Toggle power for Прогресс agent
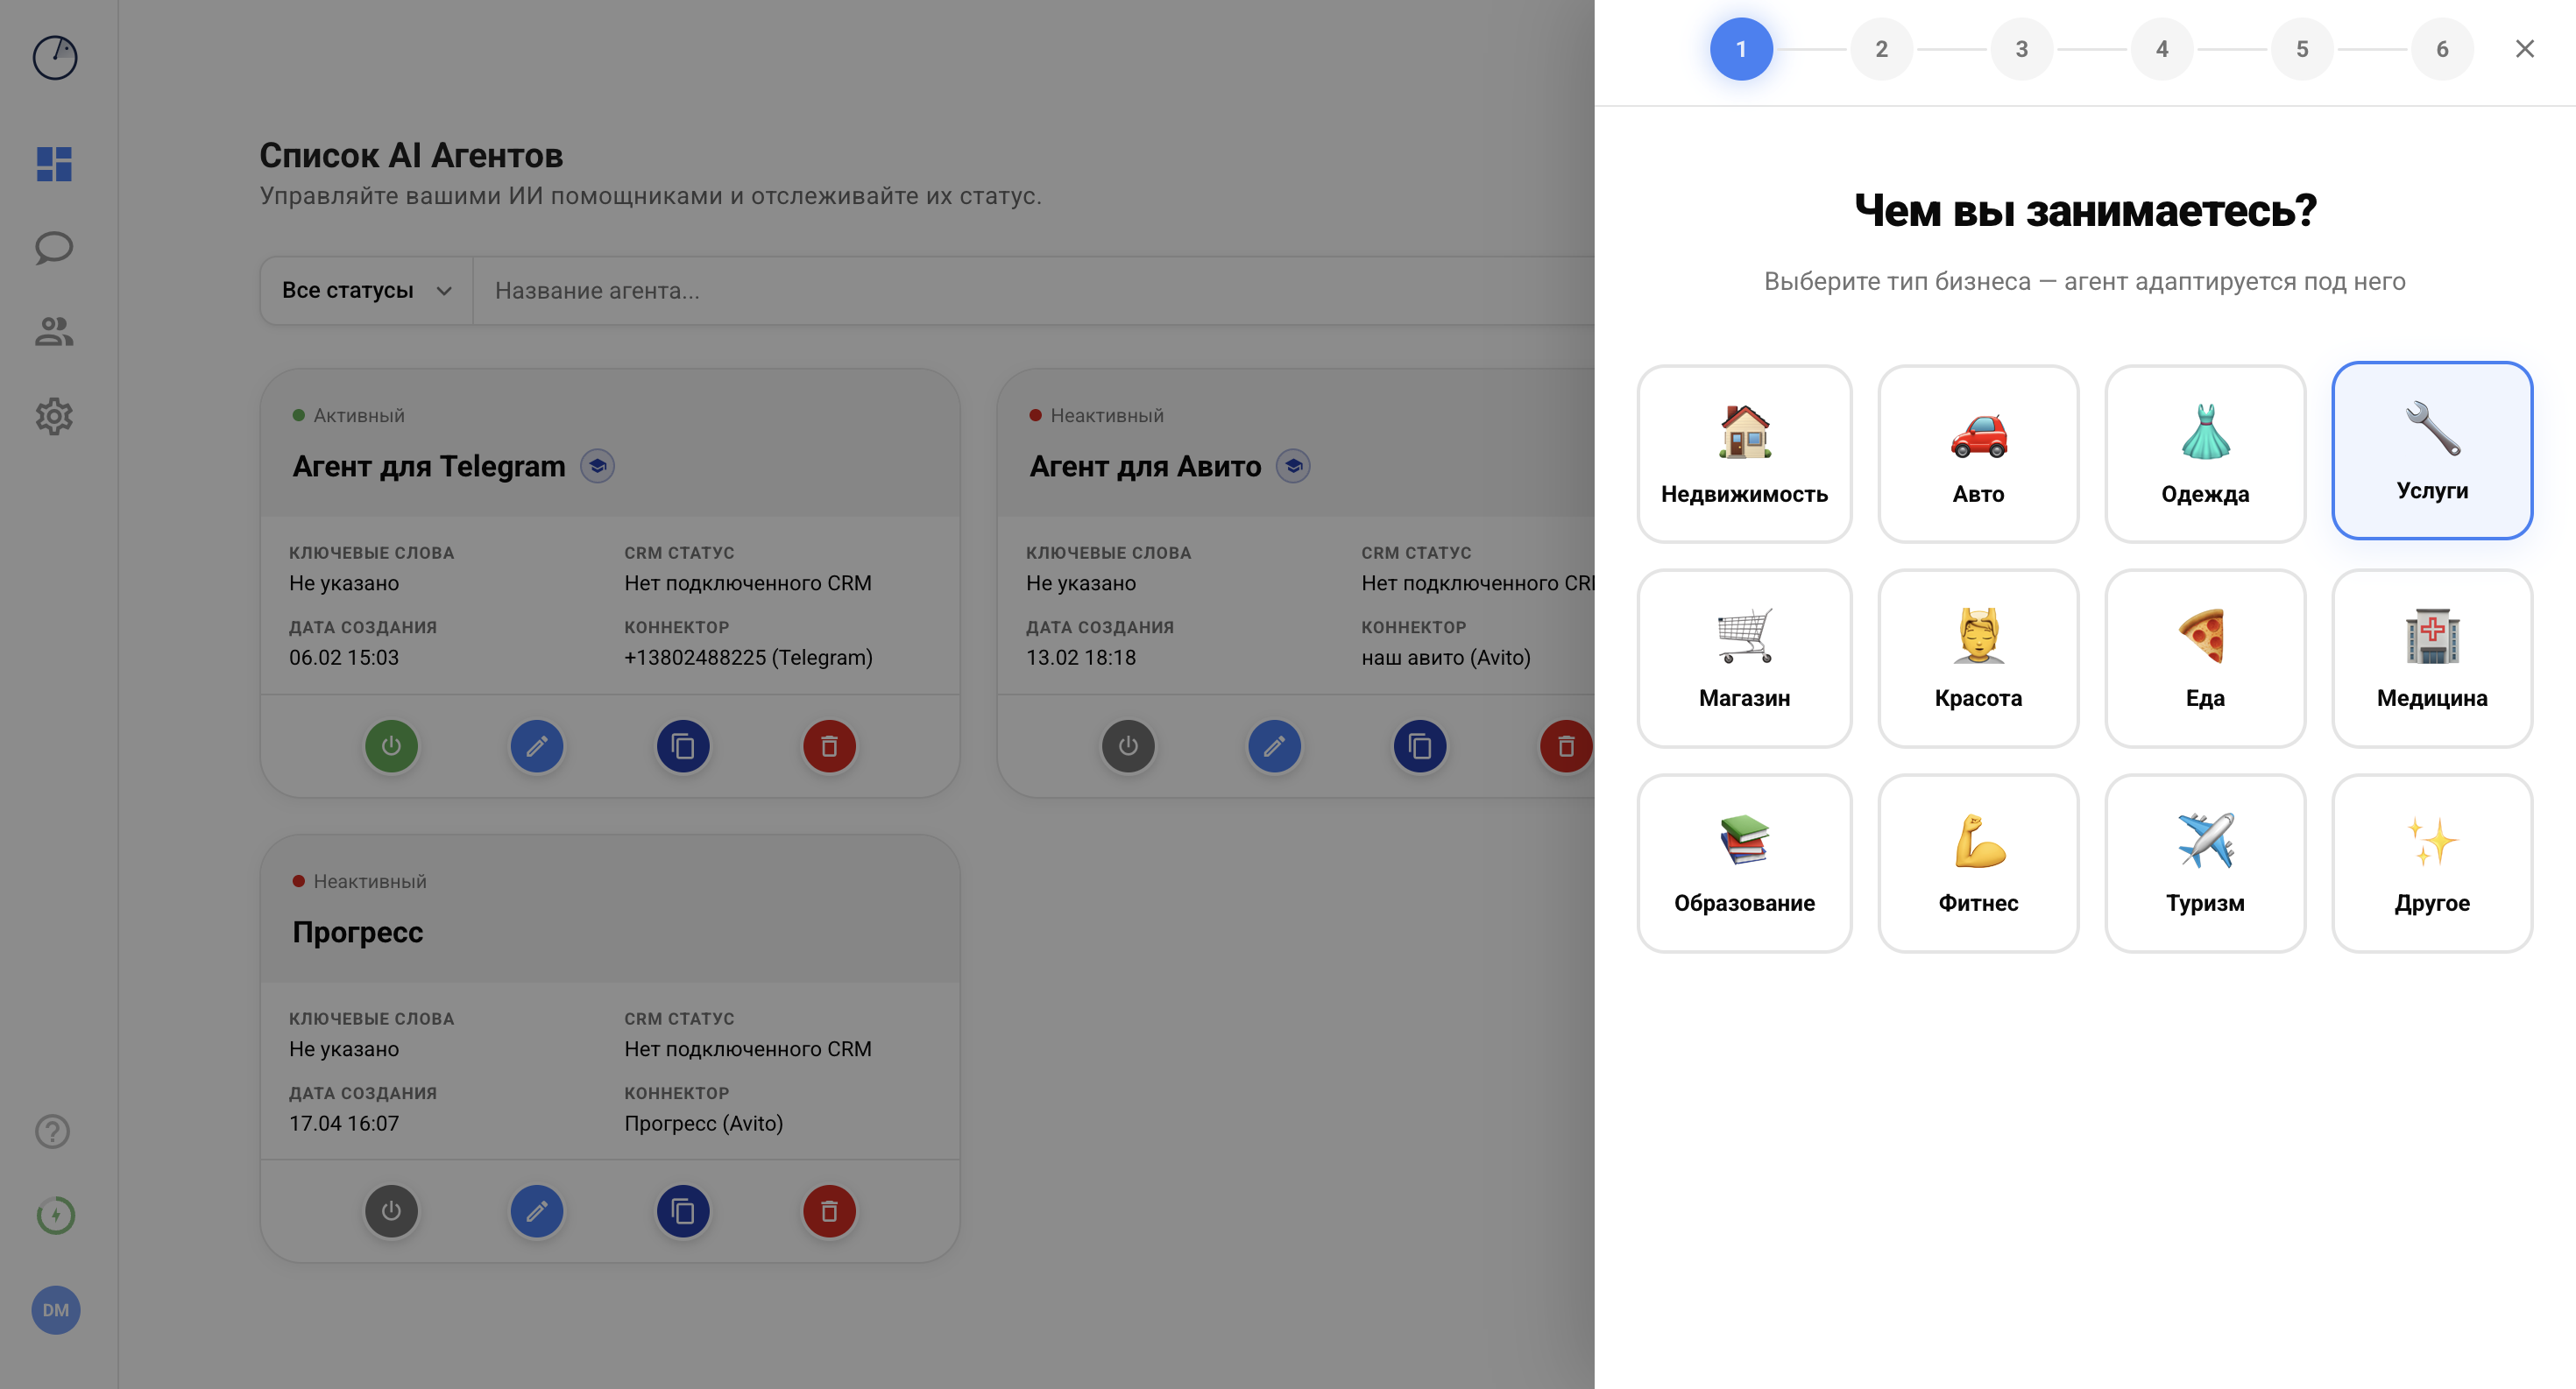This screenshot has height=1389, width=2576. (391, 1211)
